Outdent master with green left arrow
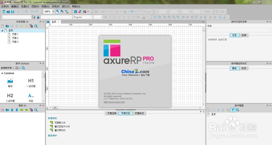Screen dimensions: 272x145 [x=26, y=110]
